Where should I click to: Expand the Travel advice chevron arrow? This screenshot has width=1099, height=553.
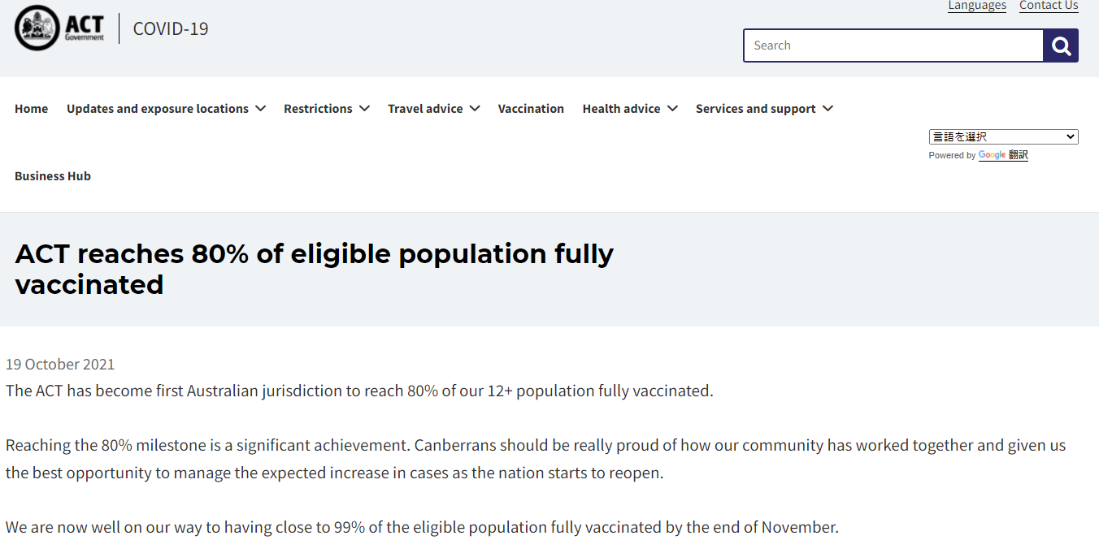pyautogui.click(x=475, y=109)
